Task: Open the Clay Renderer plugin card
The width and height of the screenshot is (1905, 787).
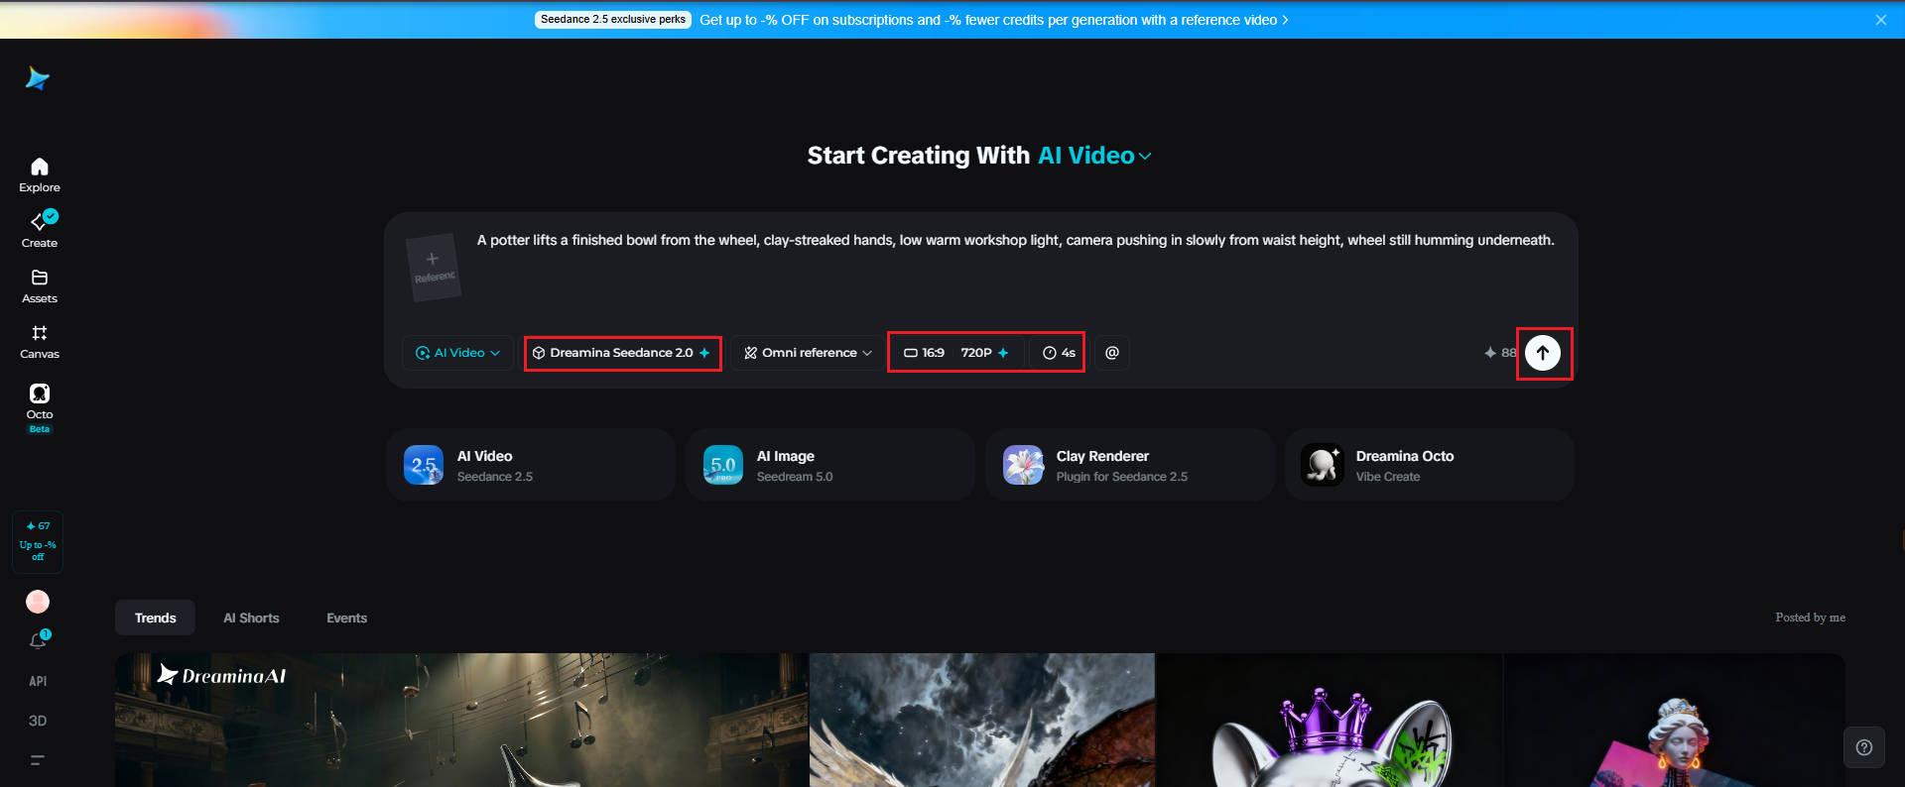Action: coord(1130,465)
